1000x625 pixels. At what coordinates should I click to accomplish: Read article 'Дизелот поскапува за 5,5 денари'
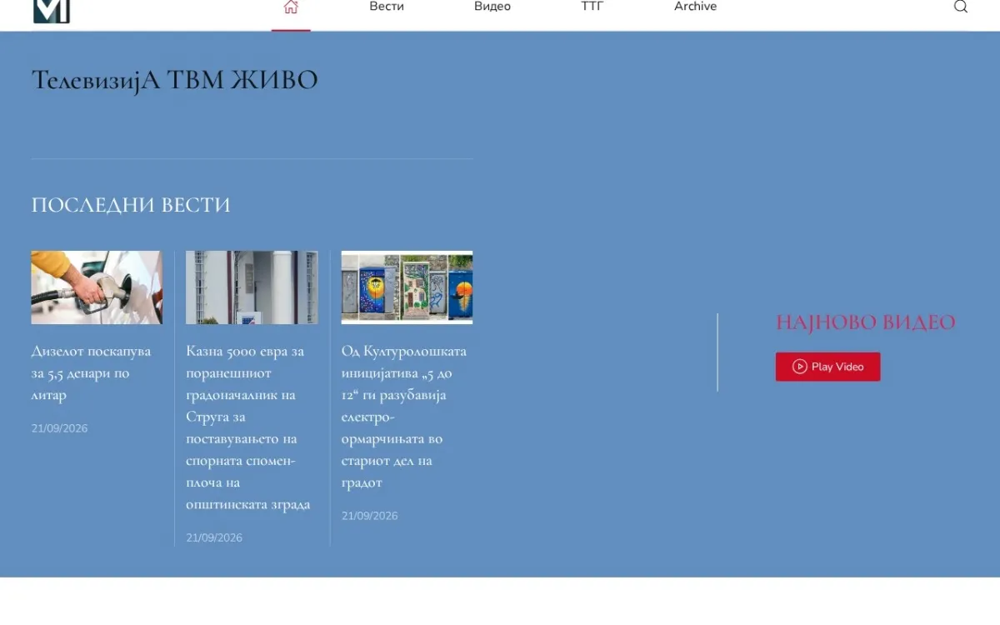[92, 373]
